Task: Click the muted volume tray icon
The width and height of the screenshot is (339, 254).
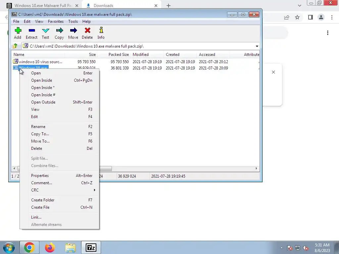Action: pos(306,248)
